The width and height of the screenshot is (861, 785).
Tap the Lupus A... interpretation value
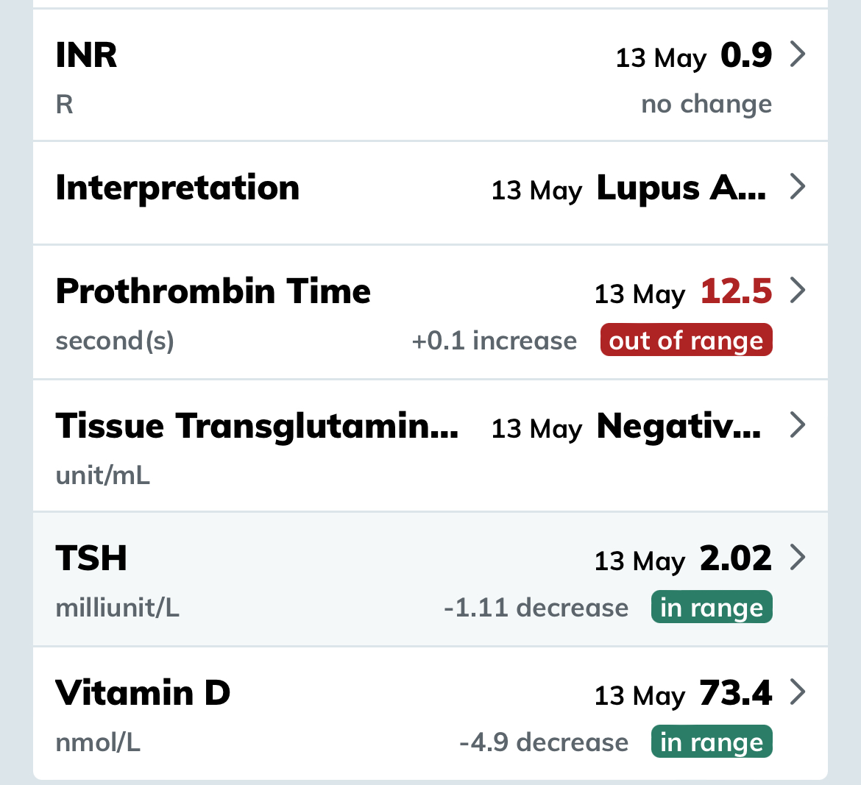pyautogui.click(x=681, y=188)
